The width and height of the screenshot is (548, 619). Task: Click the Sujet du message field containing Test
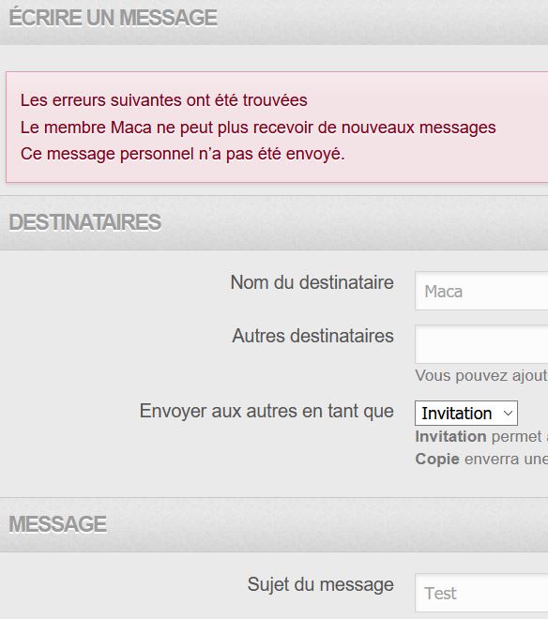[481, 593]
